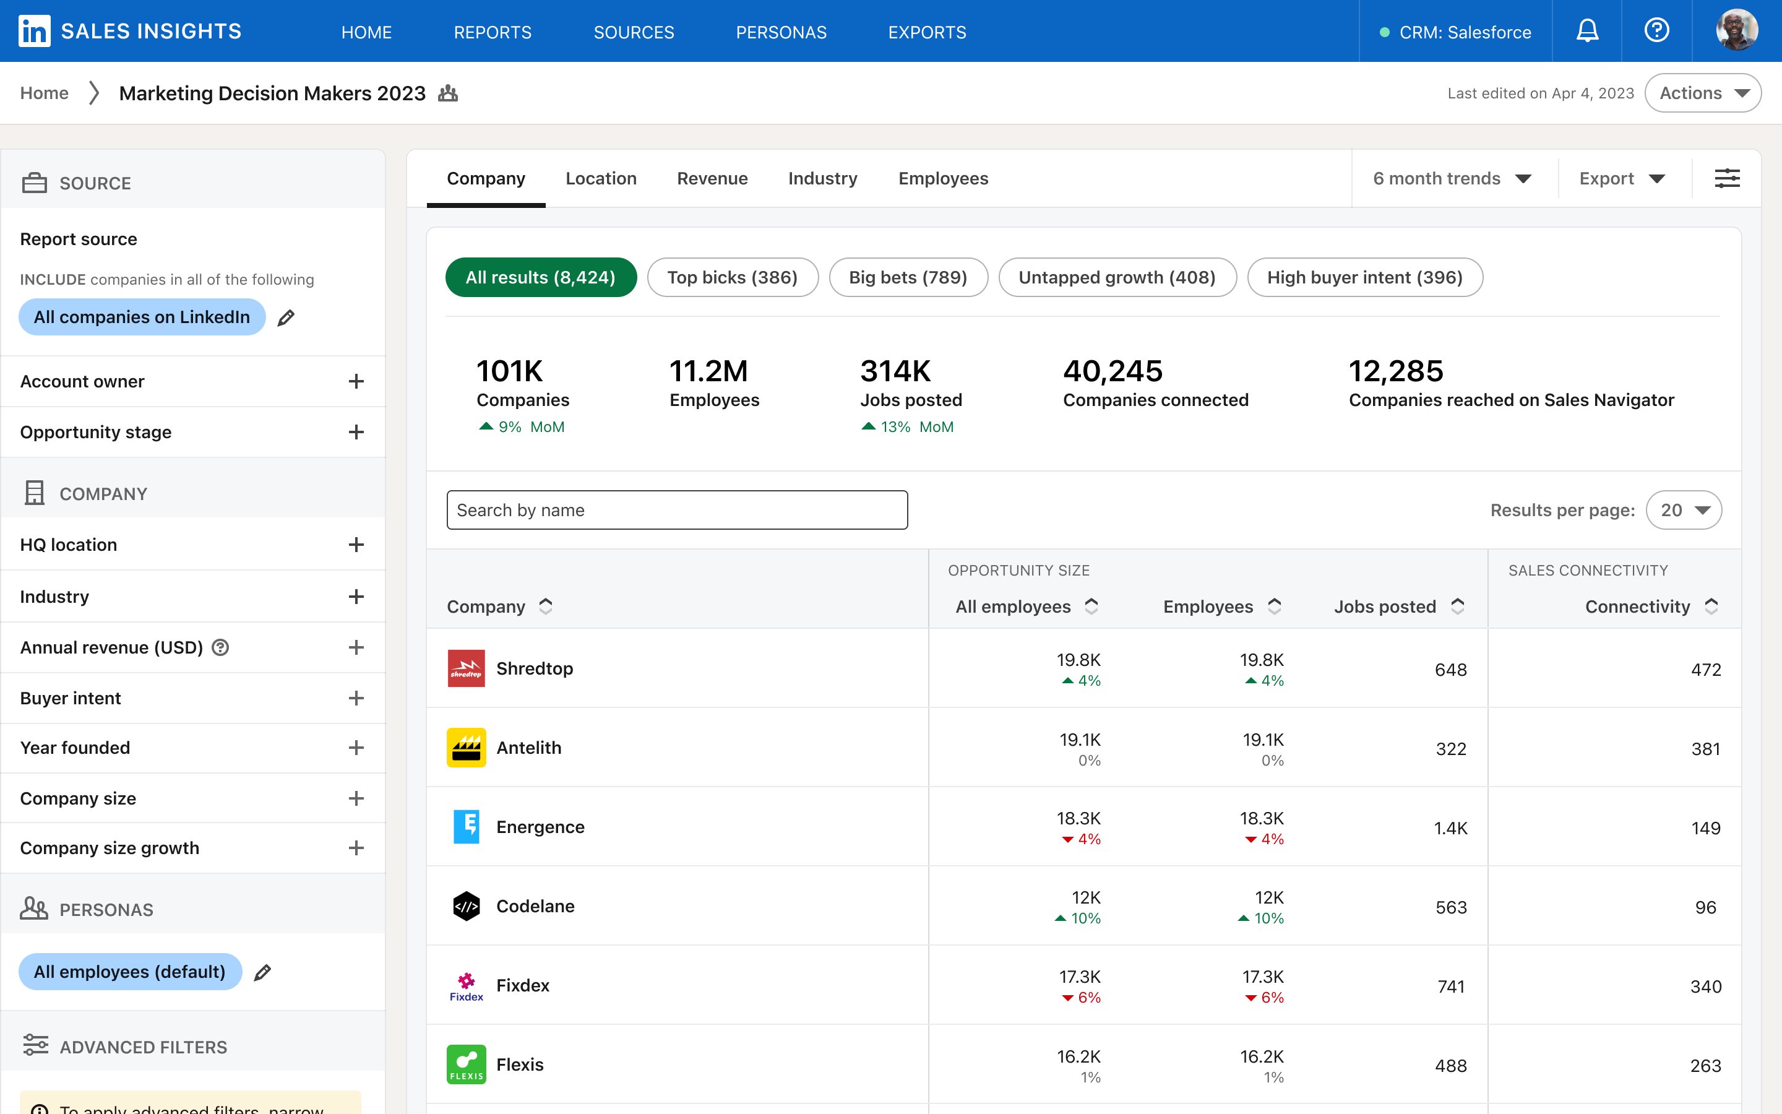Viewport: 1782px width, 1114px height.
Task: Switch to the Revenue tab
Action: (x=712, y=178)
